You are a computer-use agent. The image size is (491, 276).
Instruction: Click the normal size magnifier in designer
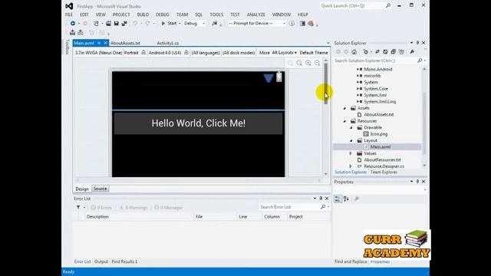(x=299, y=63)
